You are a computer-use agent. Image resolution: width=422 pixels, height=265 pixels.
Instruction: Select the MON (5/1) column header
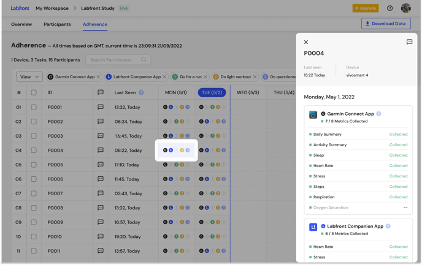tap(176, 92)
